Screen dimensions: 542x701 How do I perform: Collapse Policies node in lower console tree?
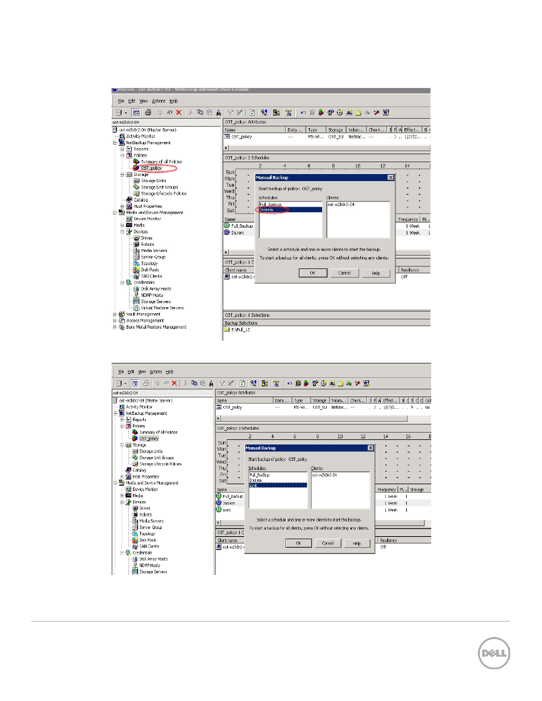(122, 426)
